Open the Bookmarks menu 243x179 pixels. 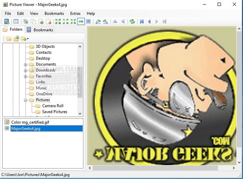(54, 13)
